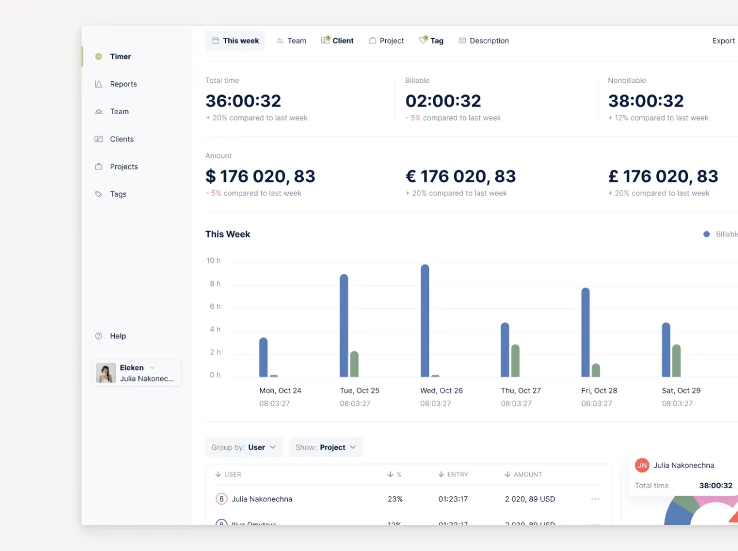Click the Fri, Oct 28 axis label
This screenshot has height=551, width=738.
599,391
